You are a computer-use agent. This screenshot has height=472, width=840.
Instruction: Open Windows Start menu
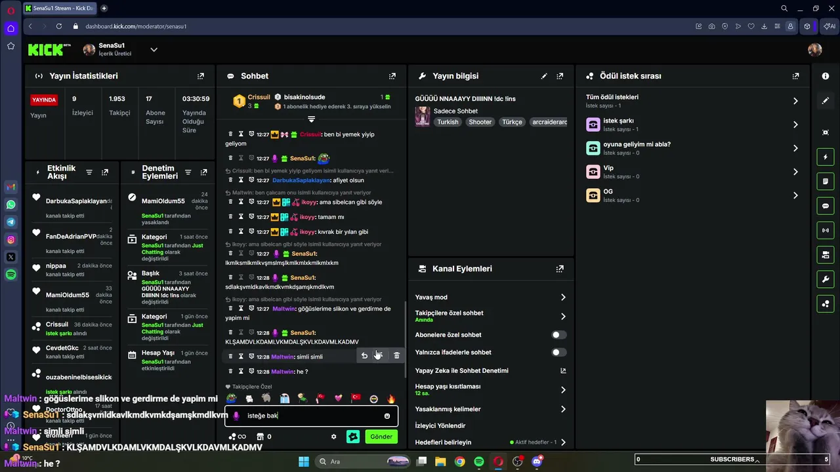tap(304, 462)
